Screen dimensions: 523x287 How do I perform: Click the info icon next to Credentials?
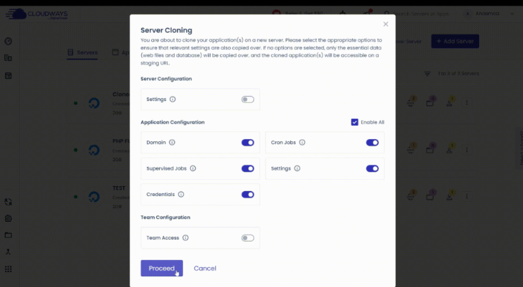pyautogui.click(x=181, y=195)
